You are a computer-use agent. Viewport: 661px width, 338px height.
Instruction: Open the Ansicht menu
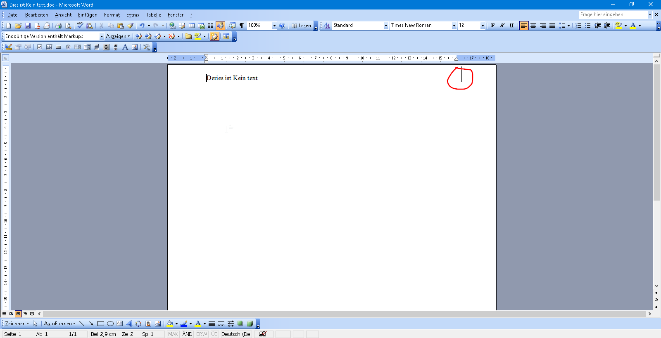pyautogui.click(x=63, y=15)
